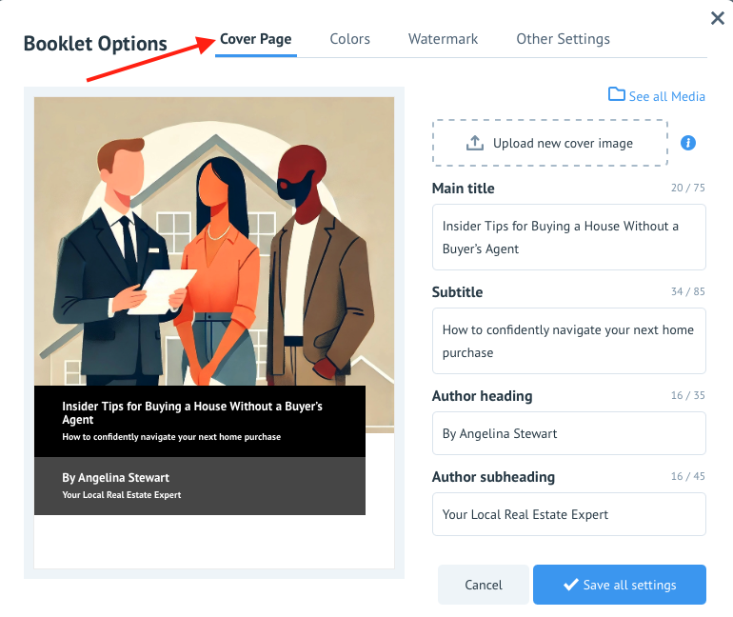Screen dimensions: 733x617
Task: Click Upload new cover image button
Action: coord(550,143)
